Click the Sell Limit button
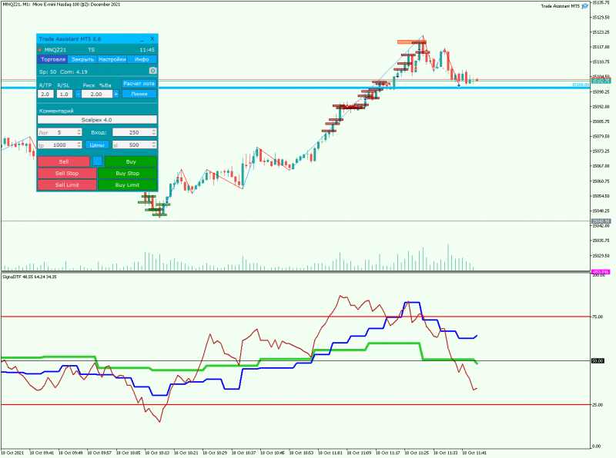 67,184
